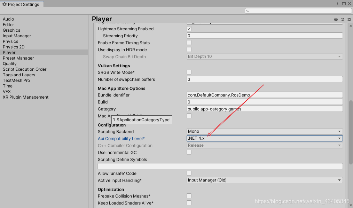
Task: Click the Optimization heading
Action: pyautogui.click(x=111, y=190)
